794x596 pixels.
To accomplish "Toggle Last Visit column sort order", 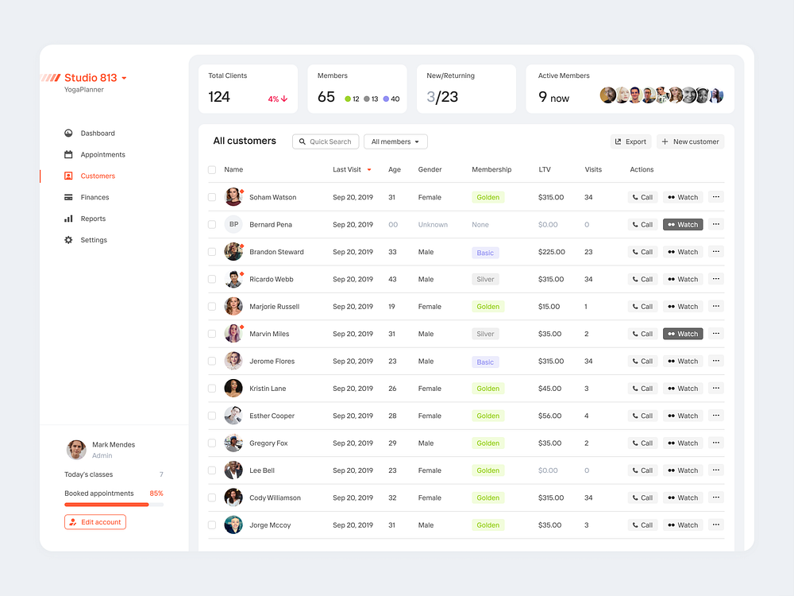I will click(370, 169).
